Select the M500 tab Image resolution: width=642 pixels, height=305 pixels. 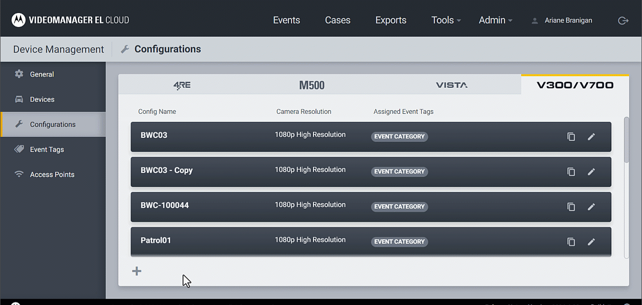[x=311, y=85]
